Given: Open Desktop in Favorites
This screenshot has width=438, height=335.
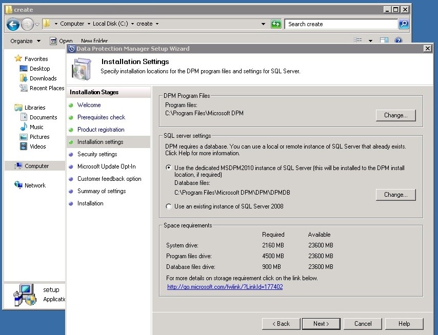Looking at the screenshot, I should (x=39, y=69).
